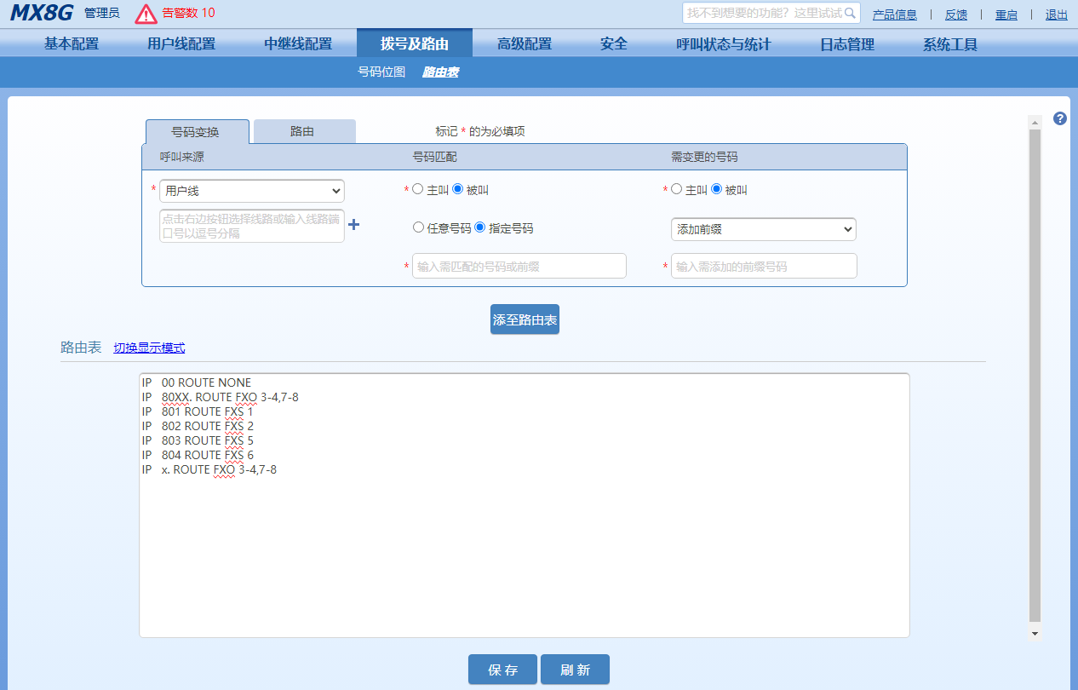Expand the 添加前缀 dropdown
Image resolution: width=1078 pixels, height=690 pixels.
[763, 229]
